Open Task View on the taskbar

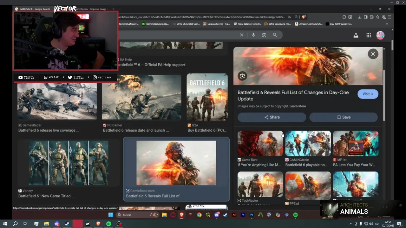(25, 224)
